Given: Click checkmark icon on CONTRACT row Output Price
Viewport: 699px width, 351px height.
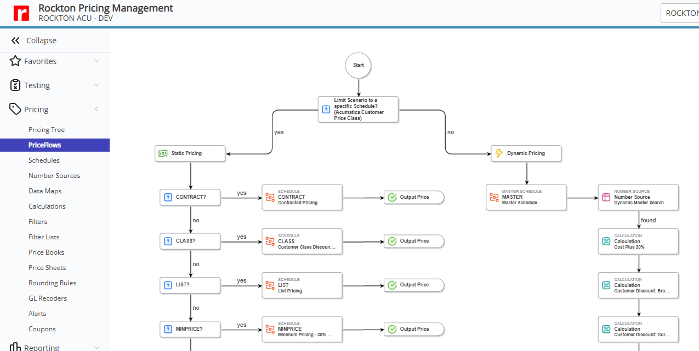Looking at the screenshot, I should (x=392, y=197).
